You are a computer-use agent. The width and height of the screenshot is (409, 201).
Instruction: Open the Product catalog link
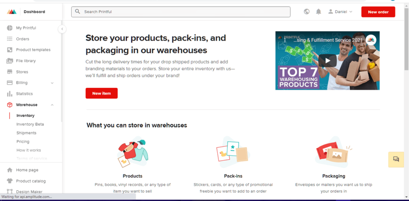pos(31,181)
